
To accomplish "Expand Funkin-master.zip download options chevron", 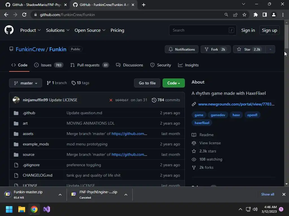I will (60, 195).
